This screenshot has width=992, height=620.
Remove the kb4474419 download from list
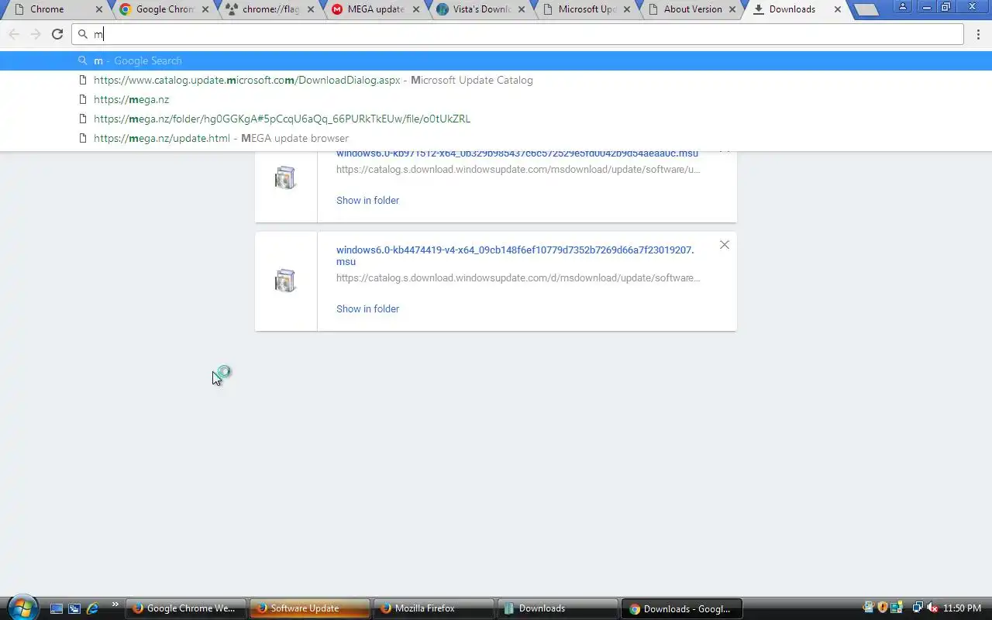[724, 245]
